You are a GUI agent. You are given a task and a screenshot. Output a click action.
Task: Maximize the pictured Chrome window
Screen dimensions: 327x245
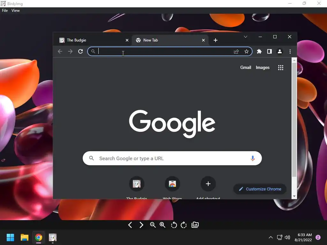(275, 37)
